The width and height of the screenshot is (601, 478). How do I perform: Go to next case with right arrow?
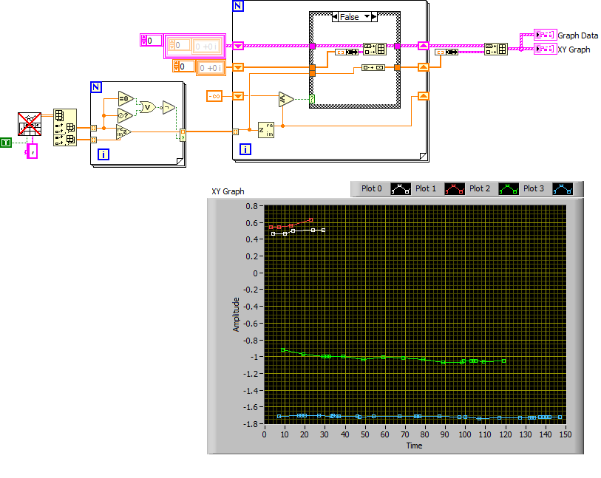pos(374,17)
